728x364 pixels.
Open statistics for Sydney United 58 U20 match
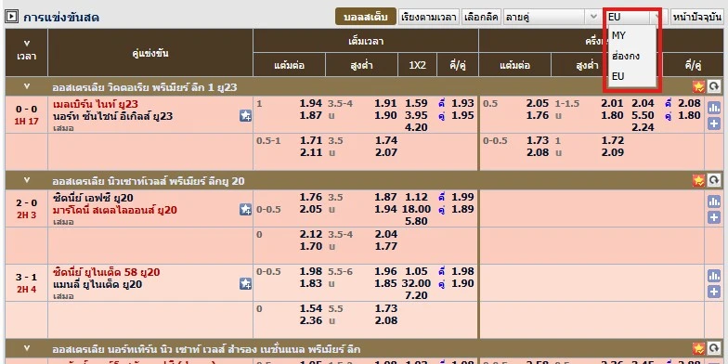coord(714,276)
